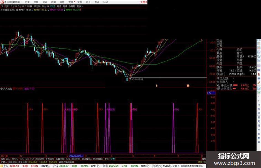Click 沪深 index value 4148.07
Screen dimensions: 261x168
(x=64, y=166)
